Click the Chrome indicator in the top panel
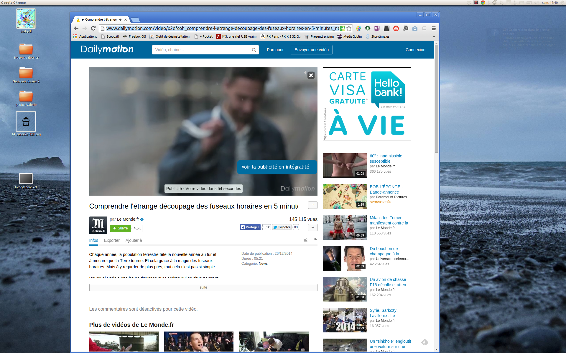 [483, 3]
